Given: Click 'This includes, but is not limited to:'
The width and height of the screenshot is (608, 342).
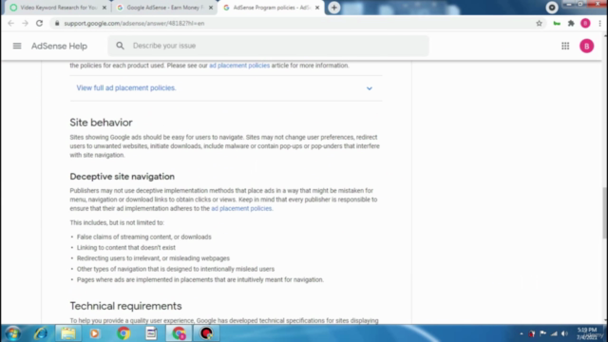Looking at the screenshot, I should tap(117, 222).
